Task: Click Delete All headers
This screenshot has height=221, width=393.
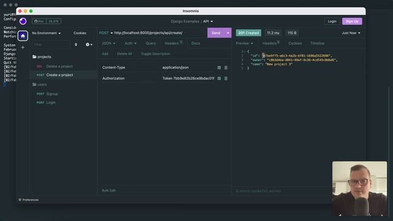Action: [x=124, y=53]
